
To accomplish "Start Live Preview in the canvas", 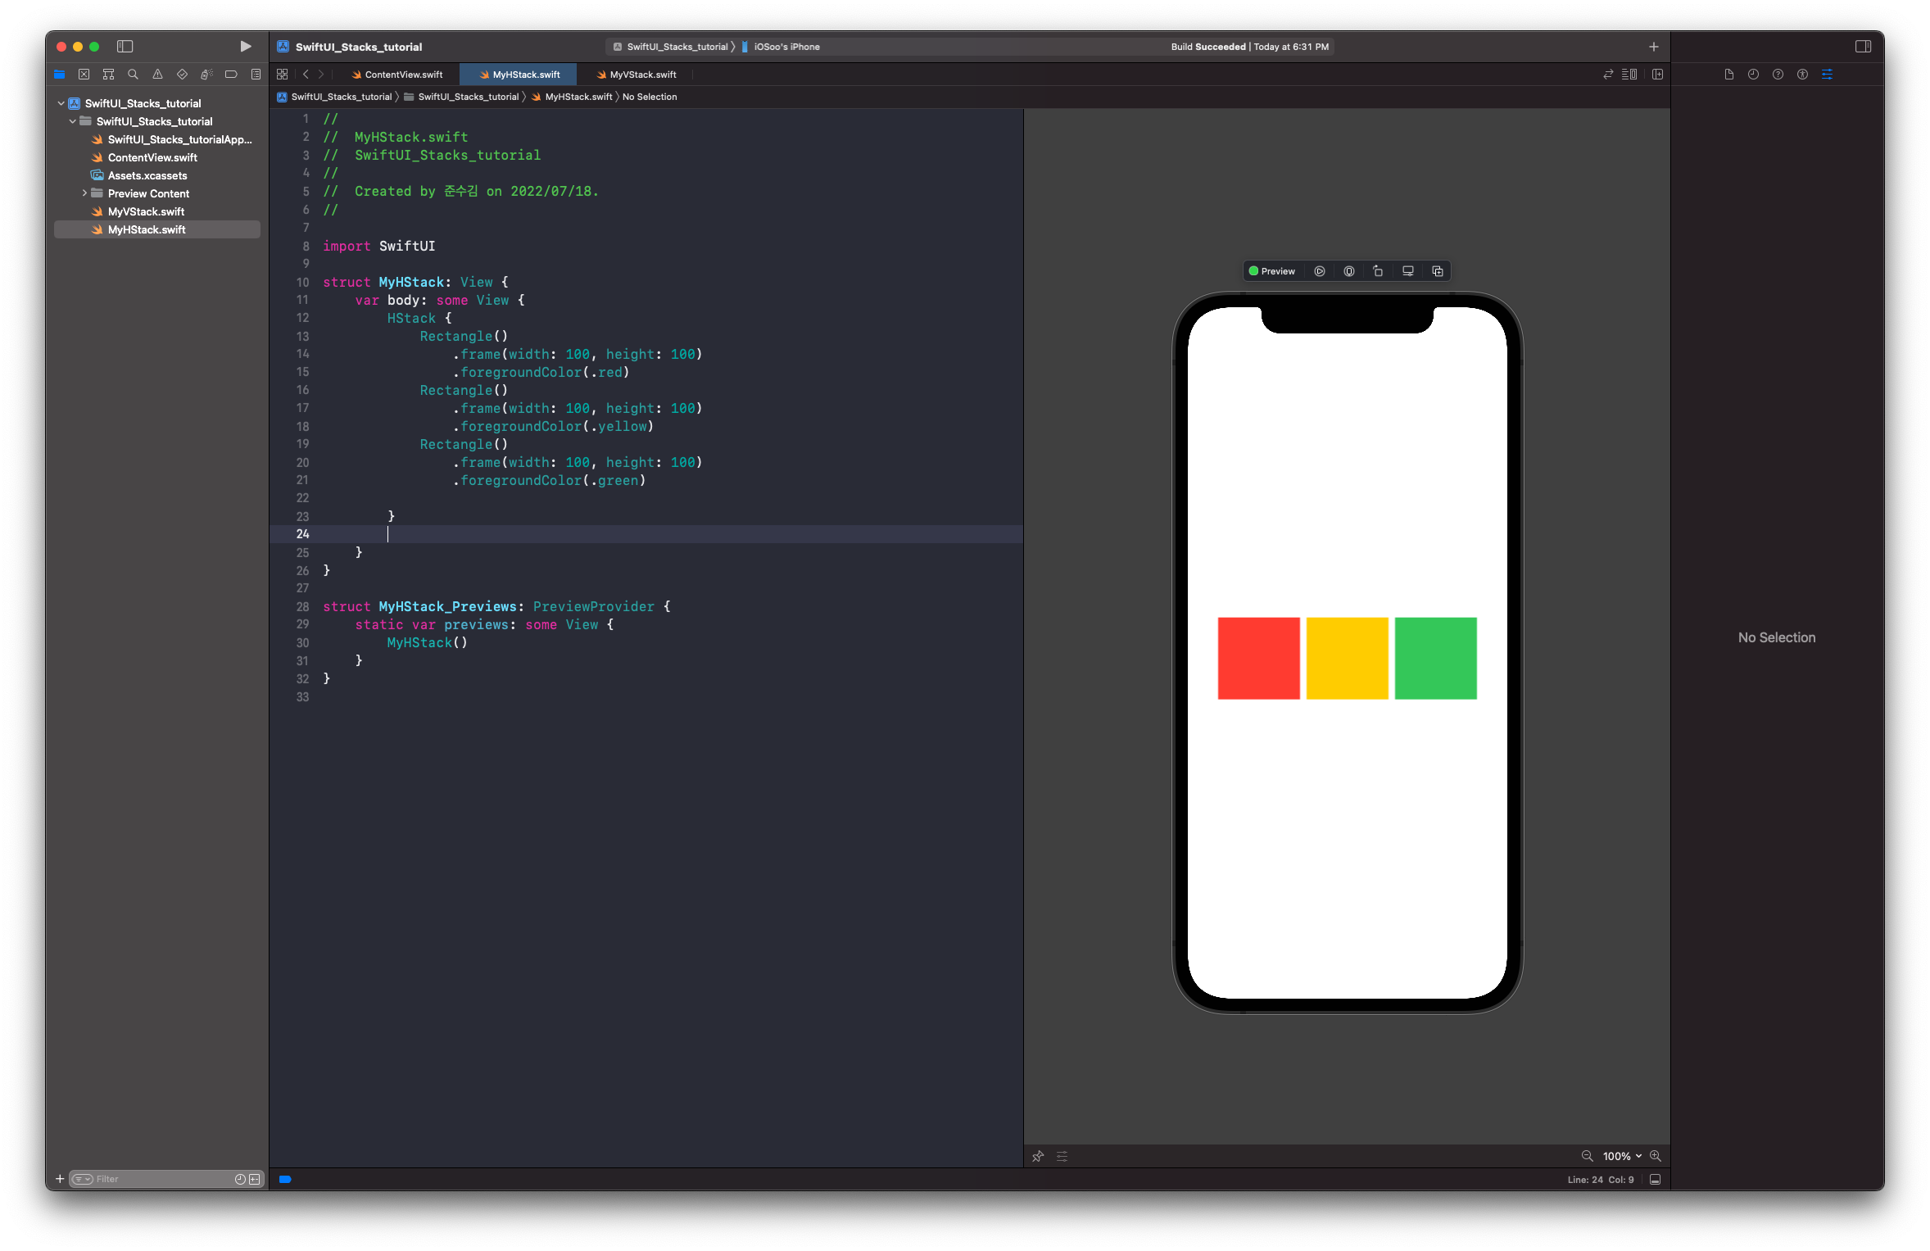I will point(1319,271).
